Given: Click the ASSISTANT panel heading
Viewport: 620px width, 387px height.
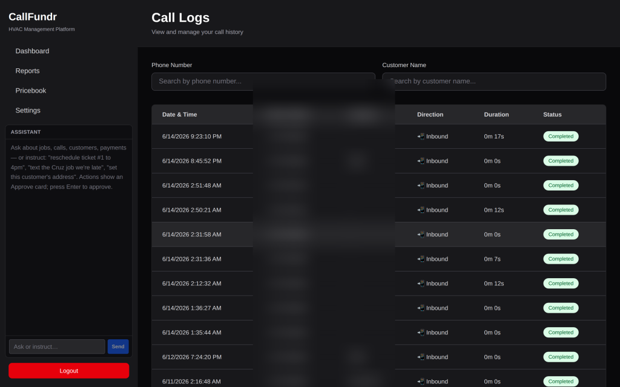Looking at the screenshot, I should 25,132.
